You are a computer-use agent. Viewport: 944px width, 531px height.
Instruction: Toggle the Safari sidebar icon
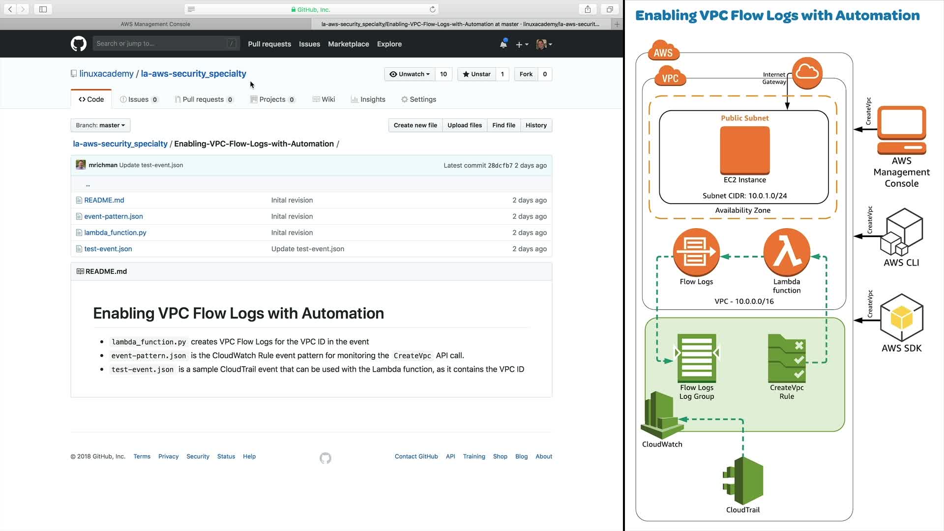pos(43,9)
